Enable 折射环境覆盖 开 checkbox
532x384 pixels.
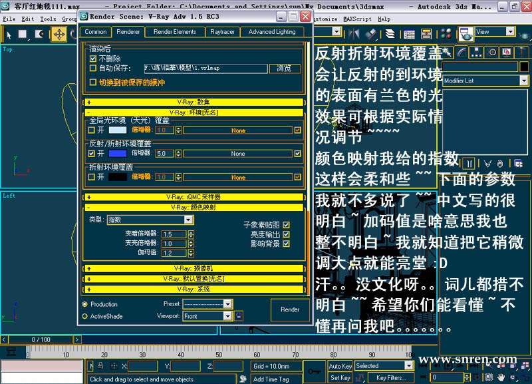click(91, 177)
